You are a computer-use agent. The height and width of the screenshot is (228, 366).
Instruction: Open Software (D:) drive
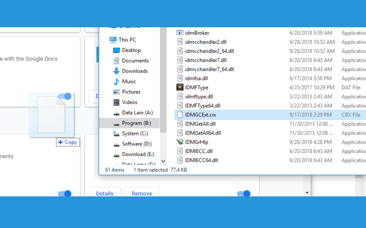(137, 144)
